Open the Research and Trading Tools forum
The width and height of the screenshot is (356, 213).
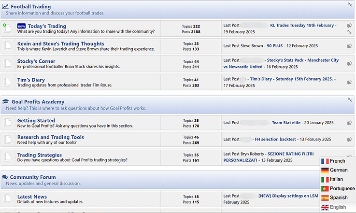50,137
